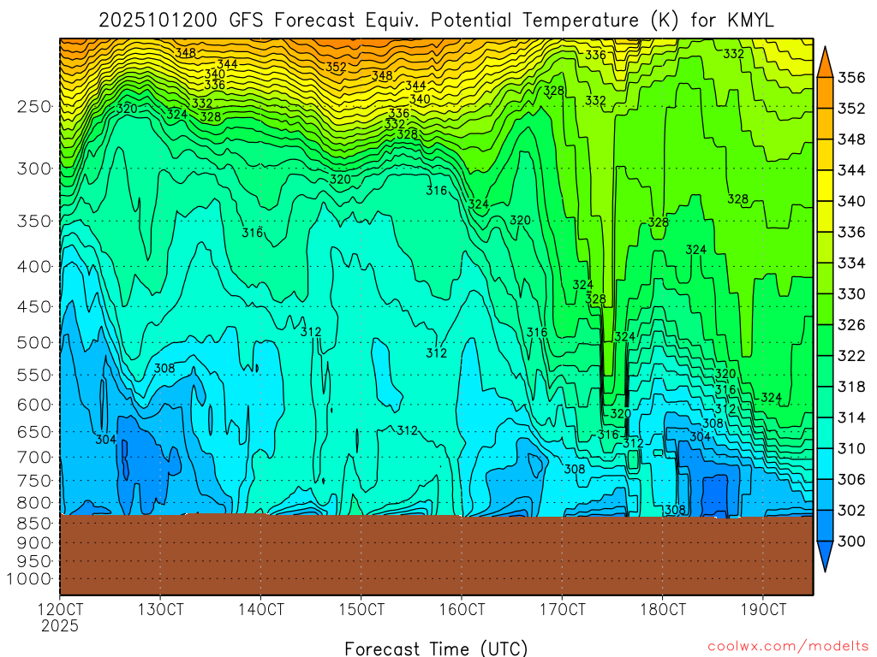The width and height of the screenshot is (877, 657).
Task: Select the 550 pressure level label
Action: (x=34, y=375)
